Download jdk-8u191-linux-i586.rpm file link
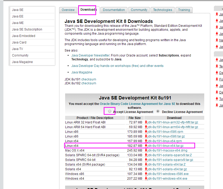The height and width of the screenshot is (189, 223). (165, 132)
